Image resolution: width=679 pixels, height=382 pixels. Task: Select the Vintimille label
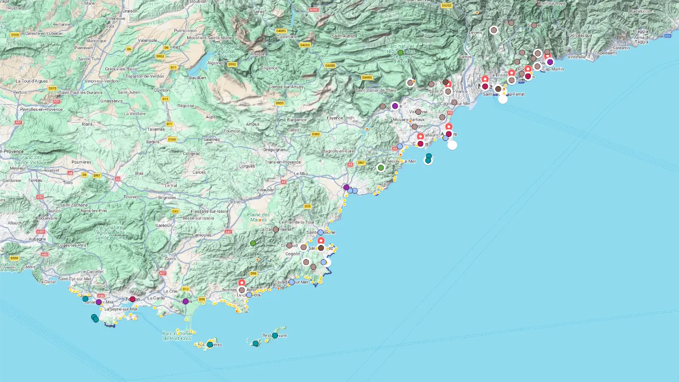(577, 57)
